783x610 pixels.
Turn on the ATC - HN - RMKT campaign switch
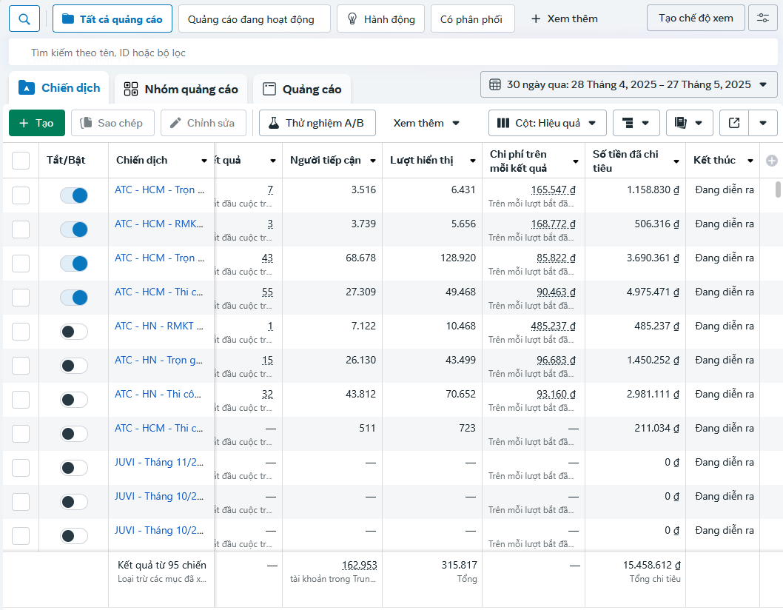click(x=74, y=332)
